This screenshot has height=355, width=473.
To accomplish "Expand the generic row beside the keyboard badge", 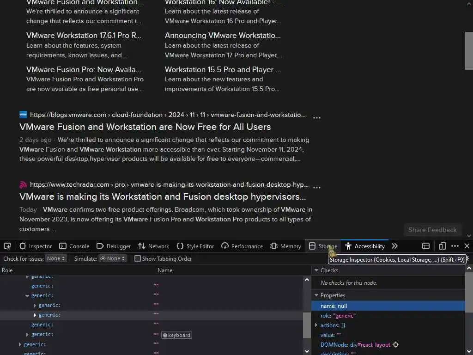I will [x=27, y=335].
